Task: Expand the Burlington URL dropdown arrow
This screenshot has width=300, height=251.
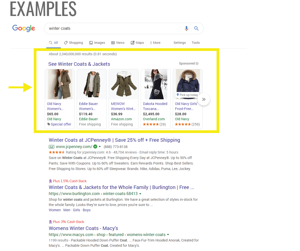Action: tap(140, 194)
